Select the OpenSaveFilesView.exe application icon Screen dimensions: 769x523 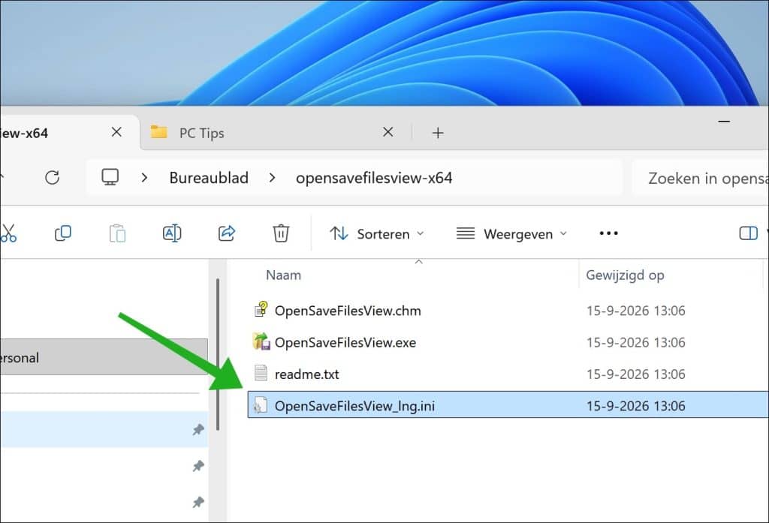261,341
